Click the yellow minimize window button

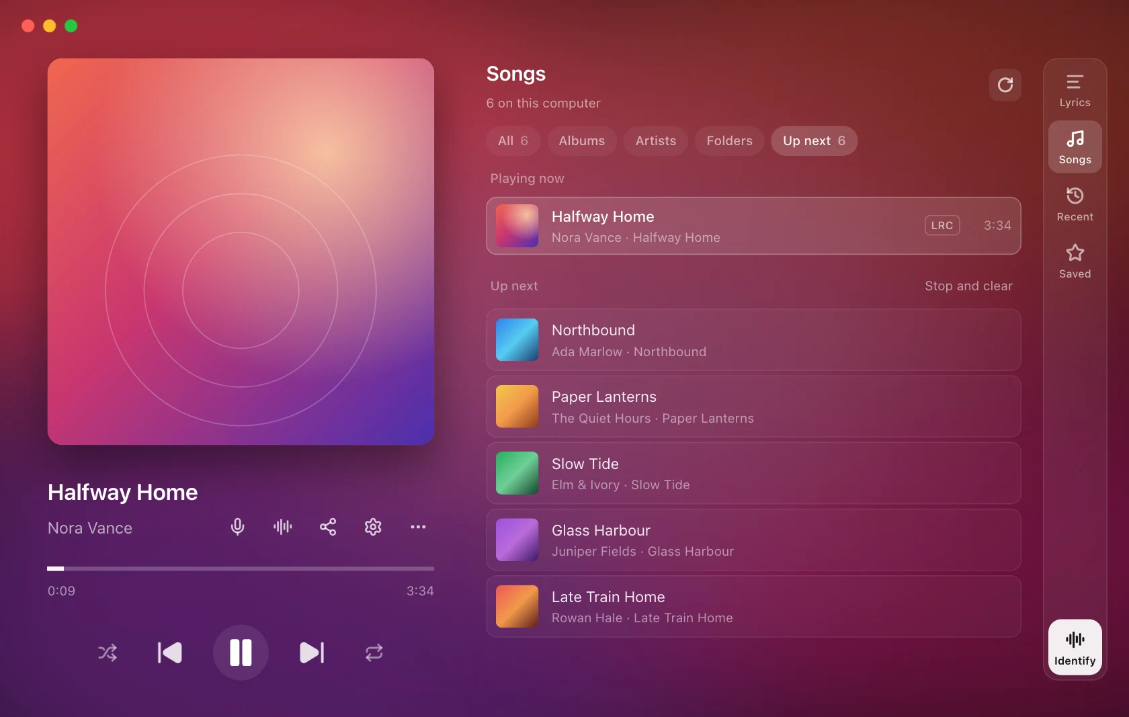coord(50,26)
